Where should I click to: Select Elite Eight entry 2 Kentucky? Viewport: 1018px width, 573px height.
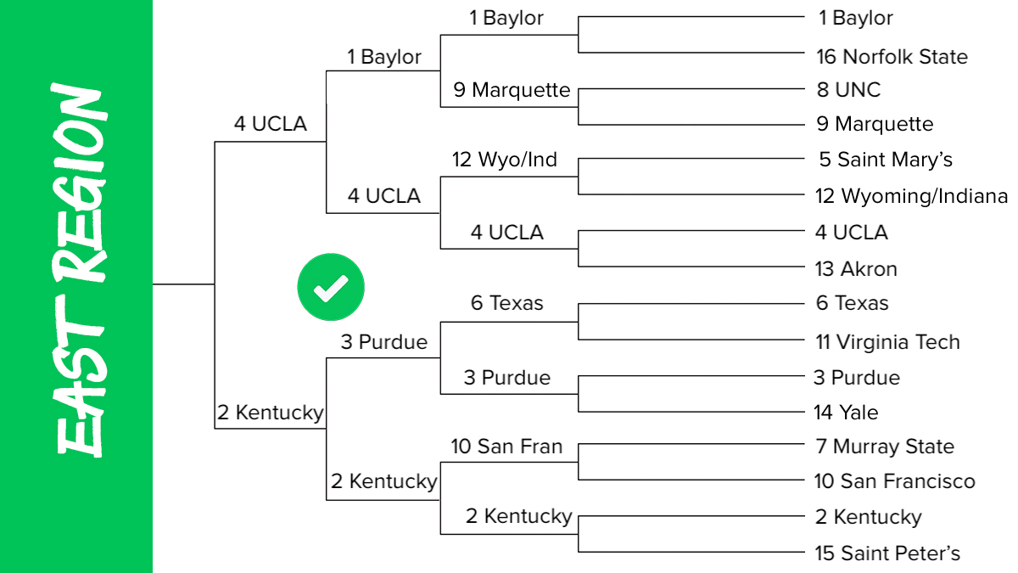click(x=271, y=413)
